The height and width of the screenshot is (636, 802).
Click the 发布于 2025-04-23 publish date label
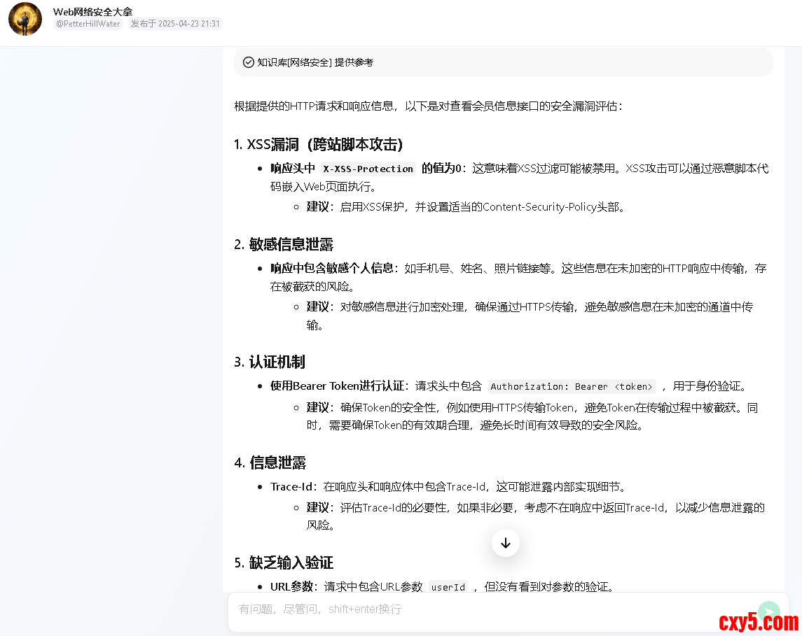point(175,24)
